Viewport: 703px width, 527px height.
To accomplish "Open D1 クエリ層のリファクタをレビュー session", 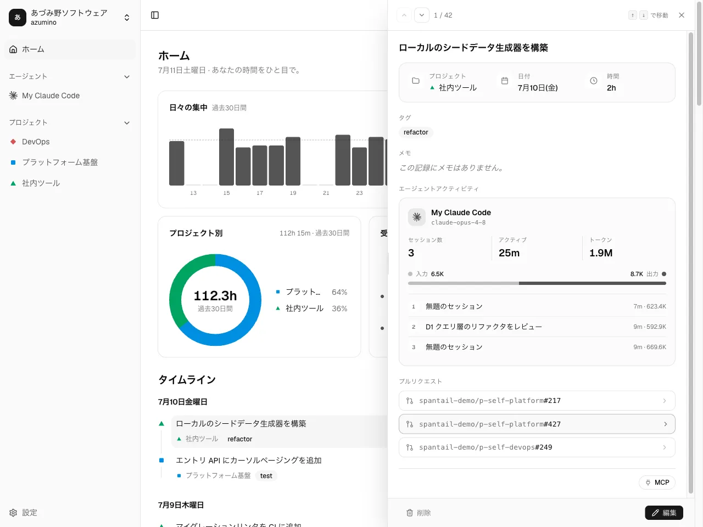I will pyautogui.click(x=537, y=327).
